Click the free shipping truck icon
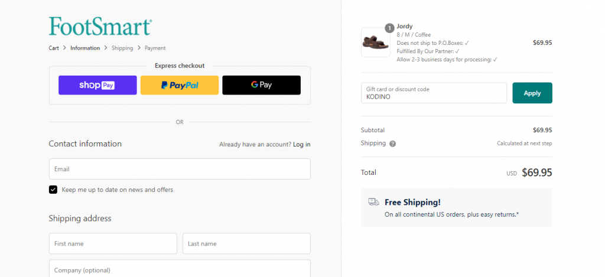605x277 pixels. 373,202
